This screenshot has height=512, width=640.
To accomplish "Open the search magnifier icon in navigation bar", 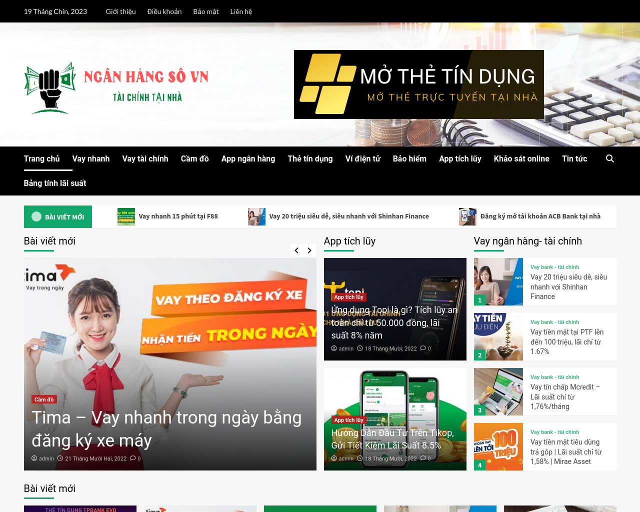I will [610, 158].
